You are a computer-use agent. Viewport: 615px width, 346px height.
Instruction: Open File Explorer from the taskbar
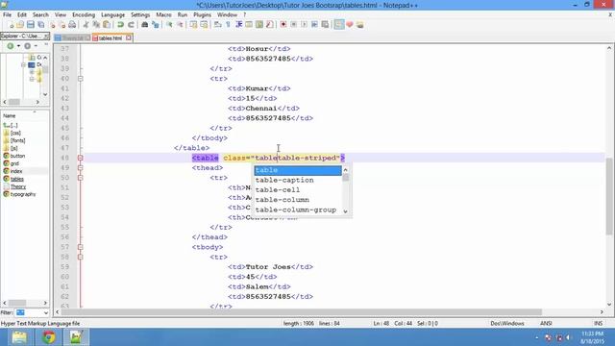(x=19, y=337)
